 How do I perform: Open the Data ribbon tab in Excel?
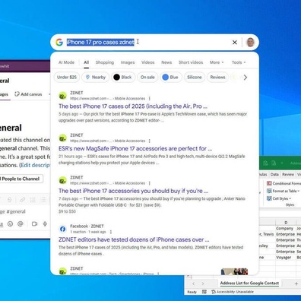tap(274, 174)
